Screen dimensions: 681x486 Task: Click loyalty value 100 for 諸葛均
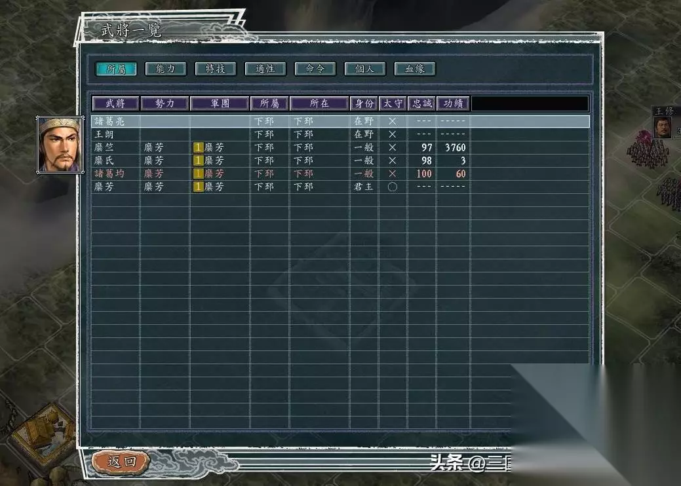click(424, 174)
